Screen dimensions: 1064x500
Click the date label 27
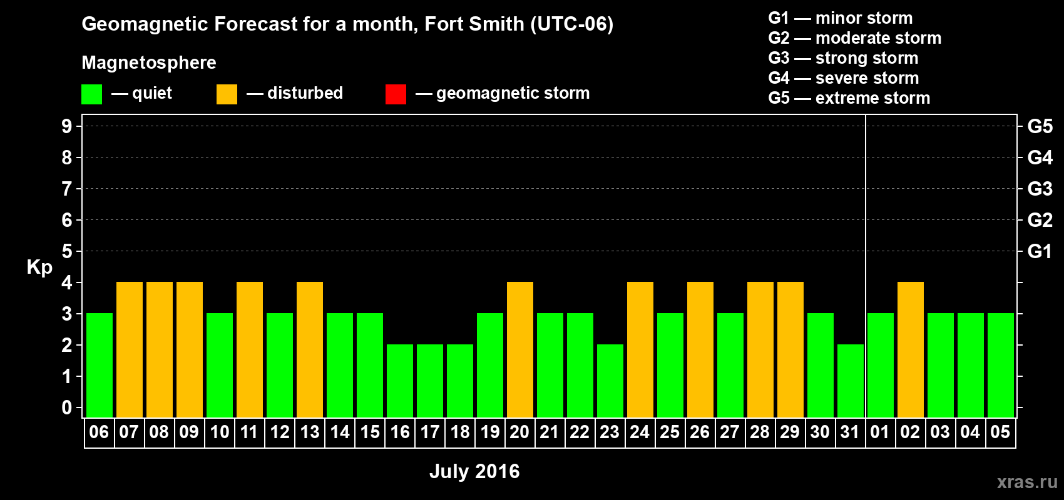(730, 432)
